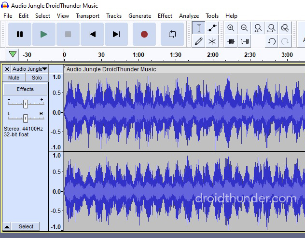Start playback with the green Play button
The image size is (305, 238).
tap(44, 34)
